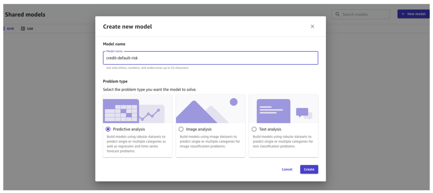Click the Create button
The width and height of the screenshot is (433, 193).
309,169
